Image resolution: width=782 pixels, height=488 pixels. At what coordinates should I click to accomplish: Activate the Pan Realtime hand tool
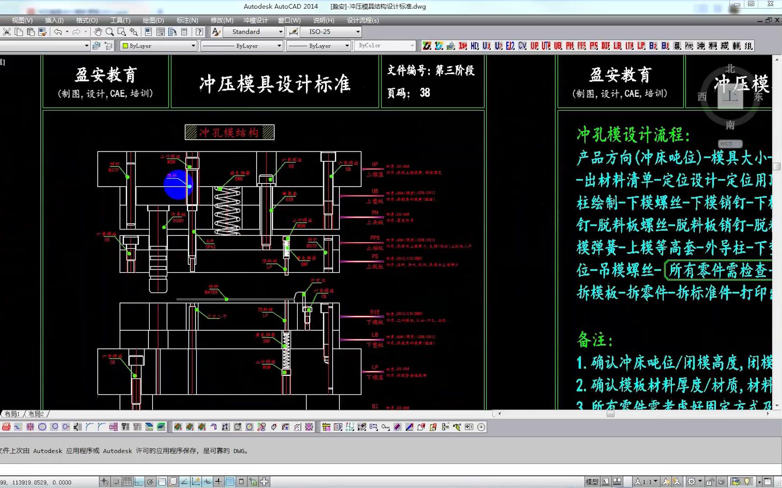(x=98, y=32)
